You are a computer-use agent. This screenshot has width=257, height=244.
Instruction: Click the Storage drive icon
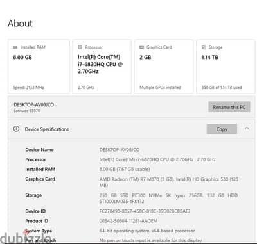click(x=204, y=47)
